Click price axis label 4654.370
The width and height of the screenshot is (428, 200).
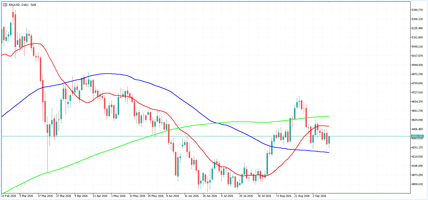point(417,102)
